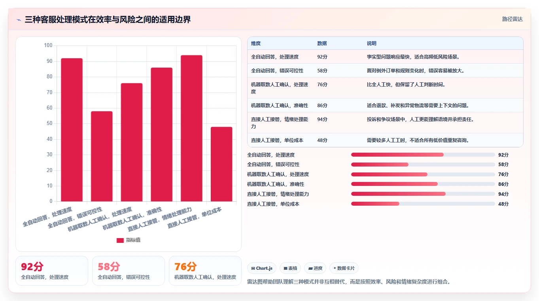
Task: Click x-axis label 全自动回答，处理速度 on chart
Action: pyautogui.click(x=47, y=217)
